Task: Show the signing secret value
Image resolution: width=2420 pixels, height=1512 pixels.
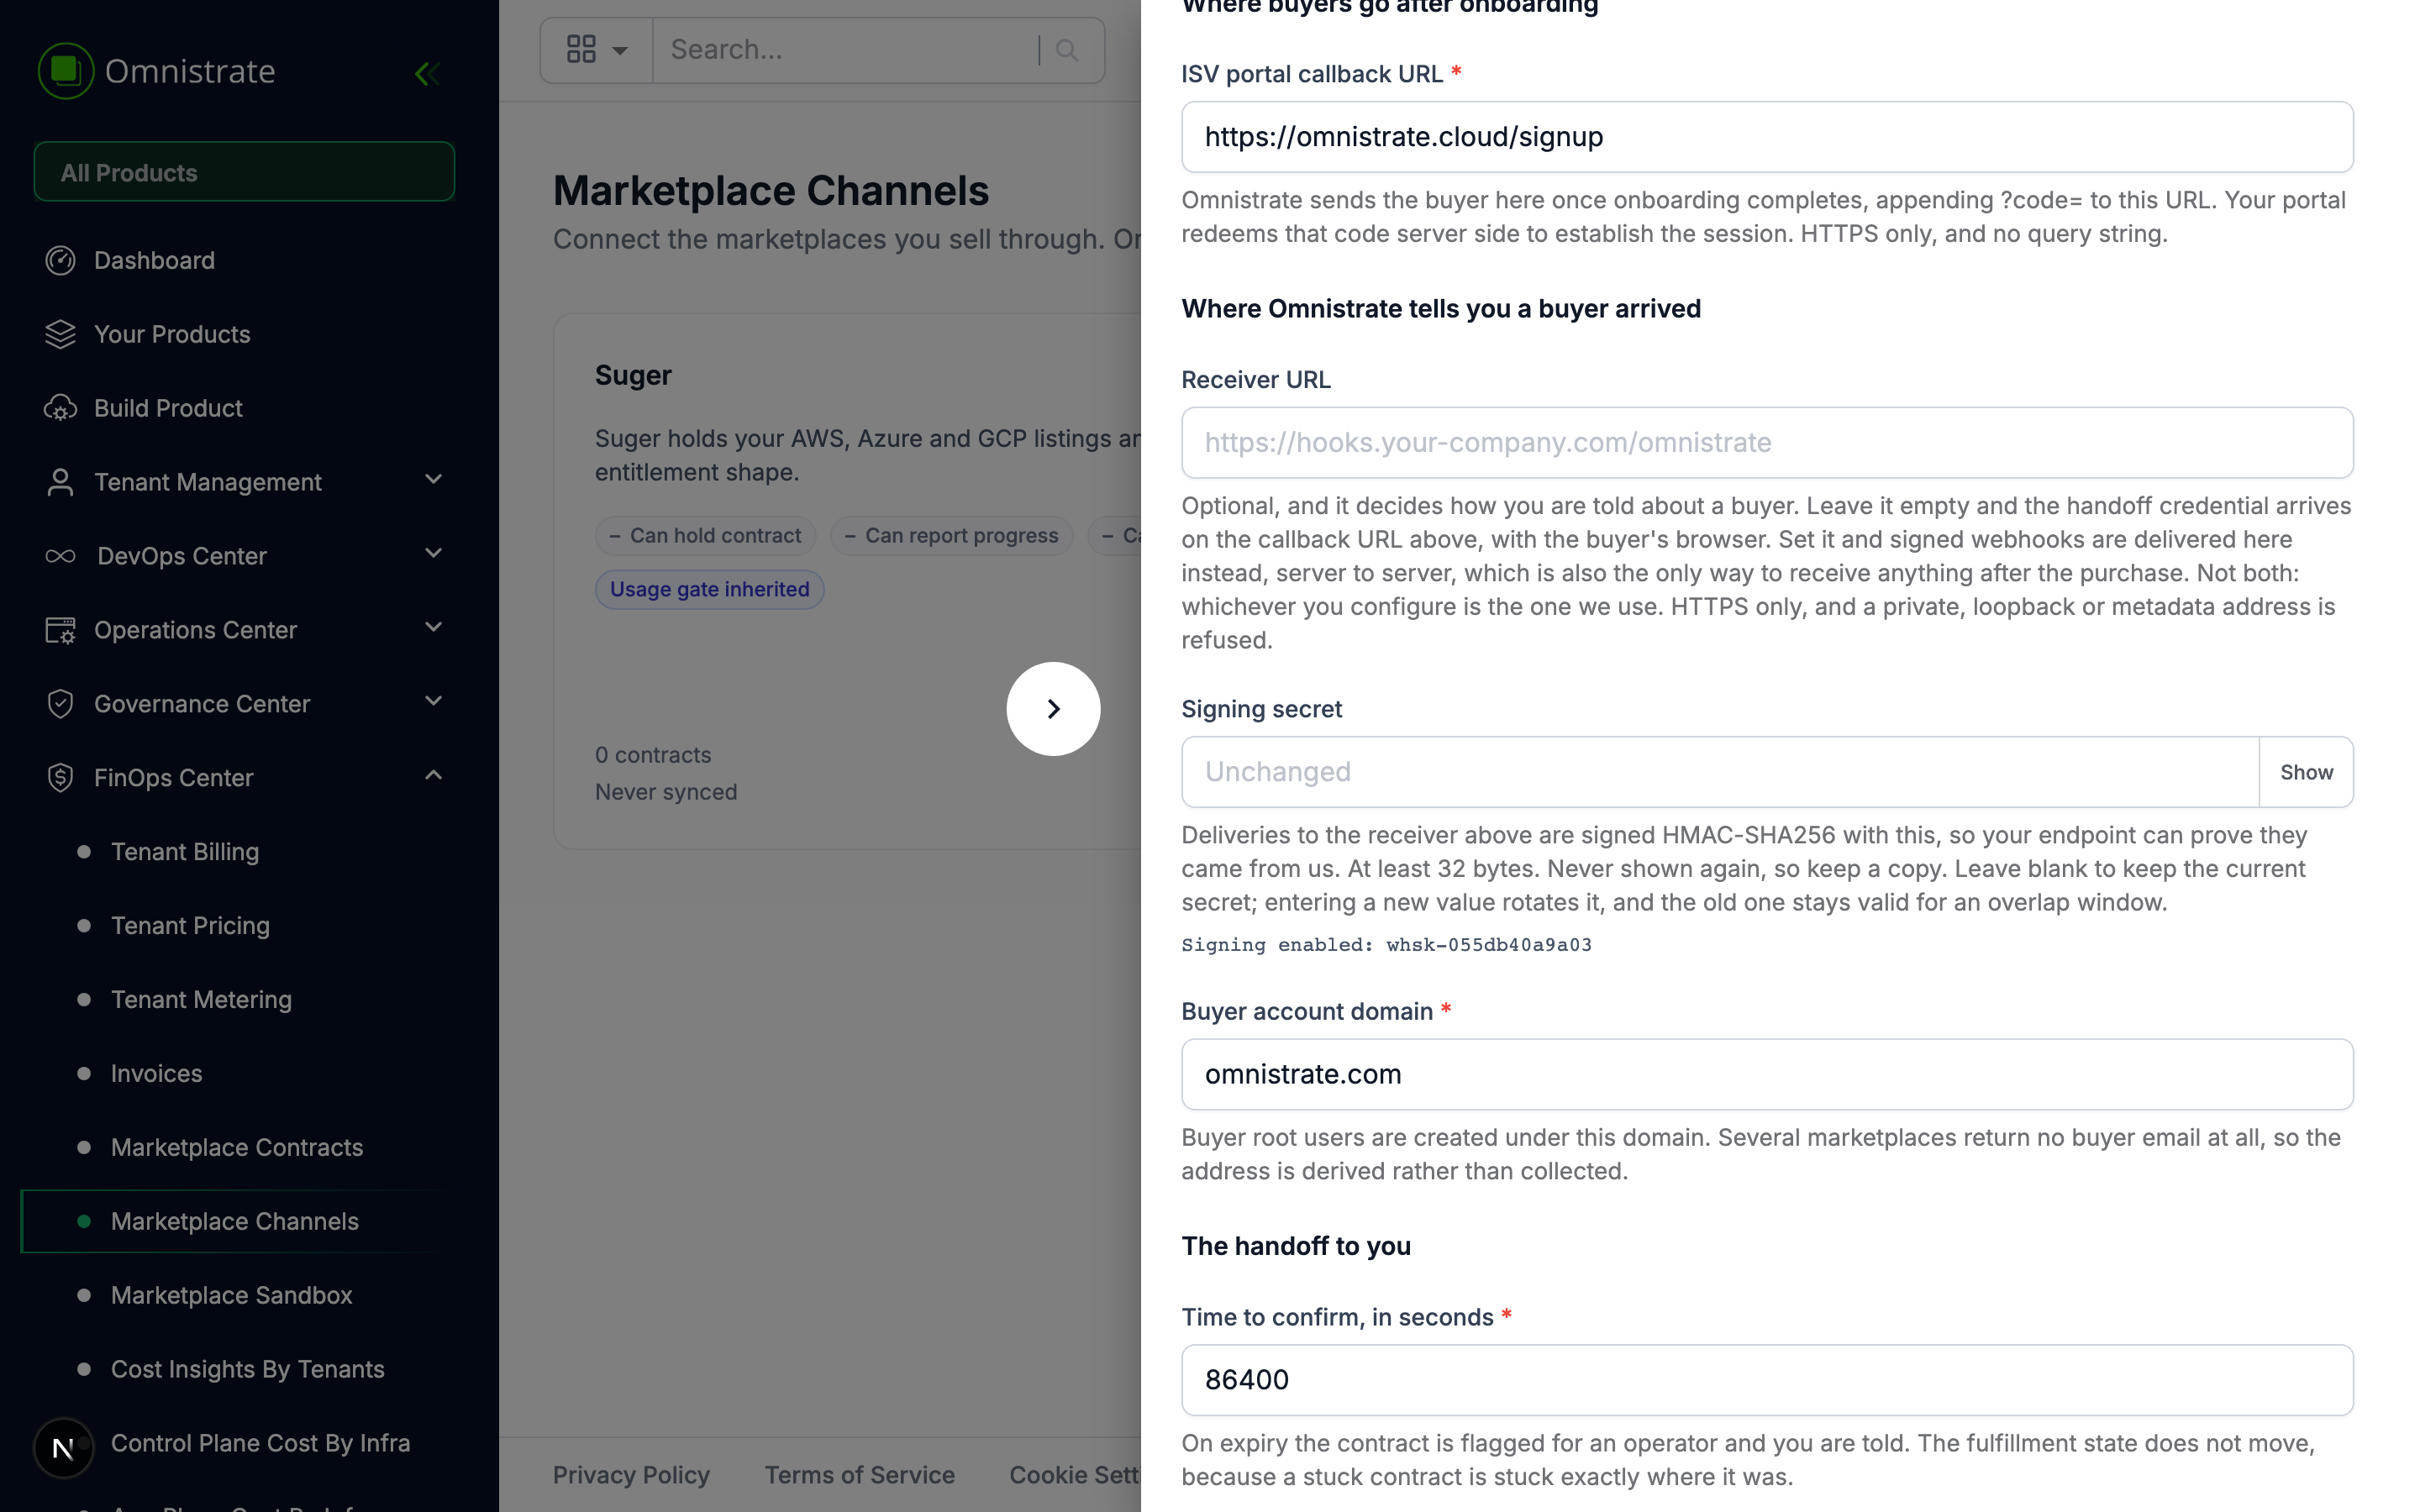Action: (x=2305, y=772)
